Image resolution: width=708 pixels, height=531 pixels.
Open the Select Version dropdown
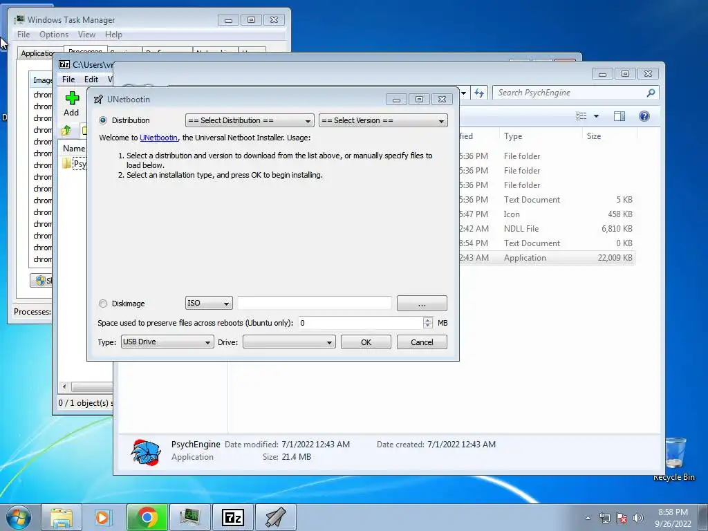point(383,120)
